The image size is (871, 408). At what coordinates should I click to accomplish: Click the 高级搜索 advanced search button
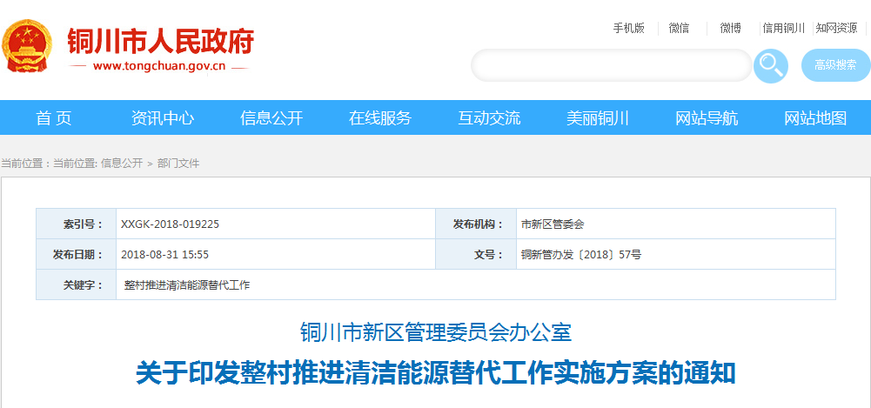click(x=835, y=65)
